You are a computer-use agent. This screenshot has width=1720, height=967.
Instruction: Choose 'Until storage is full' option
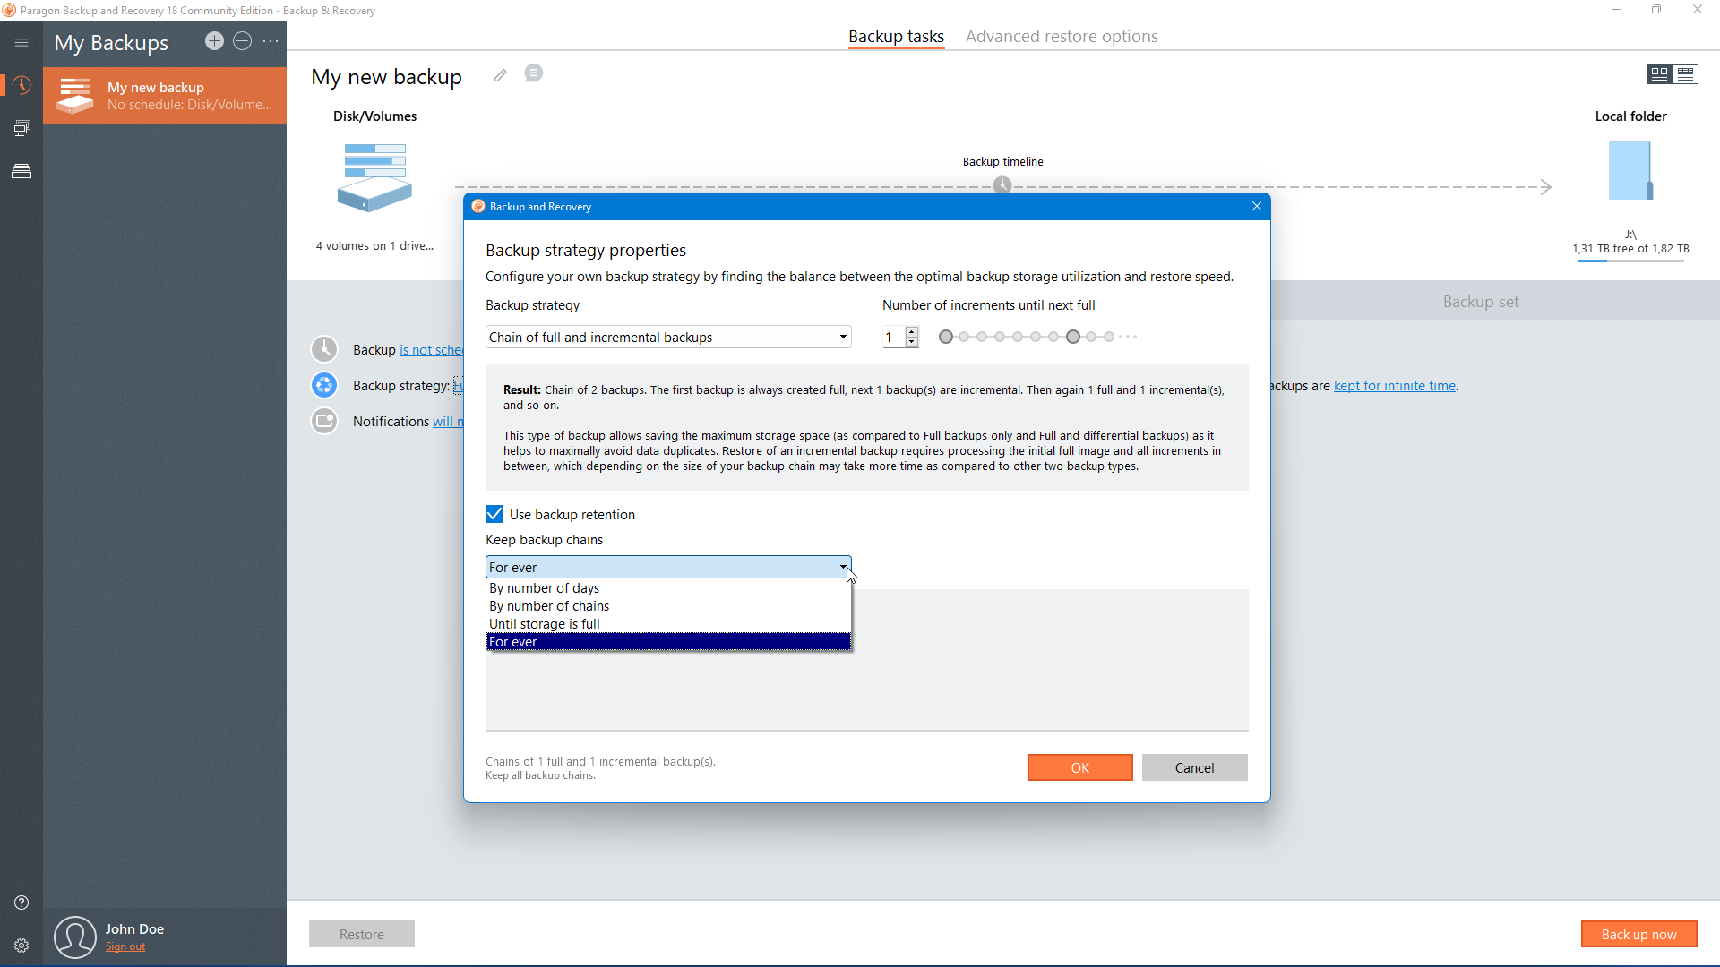coord(544,624)
